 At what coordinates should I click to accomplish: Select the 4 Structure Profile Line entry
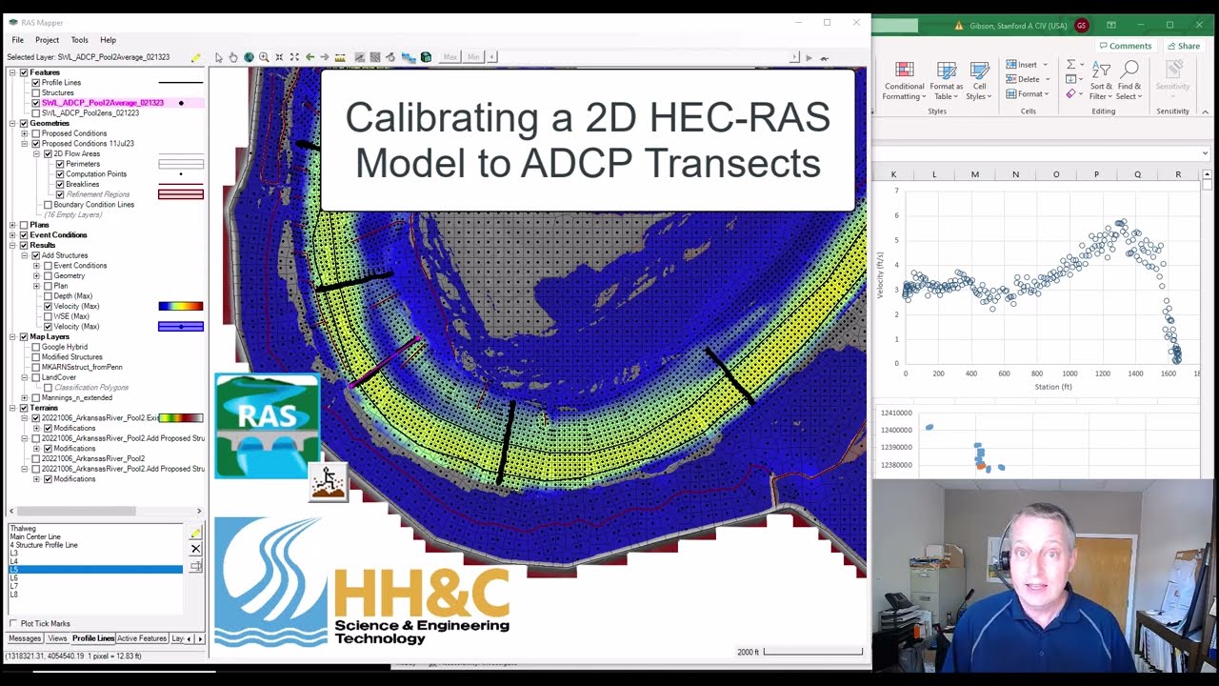click(x=44, y=545)
